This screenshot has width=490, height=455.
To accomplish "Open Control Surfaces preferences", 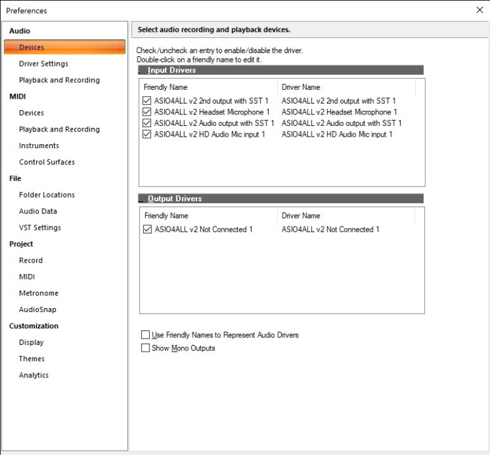I will click(x=47, y=162).
